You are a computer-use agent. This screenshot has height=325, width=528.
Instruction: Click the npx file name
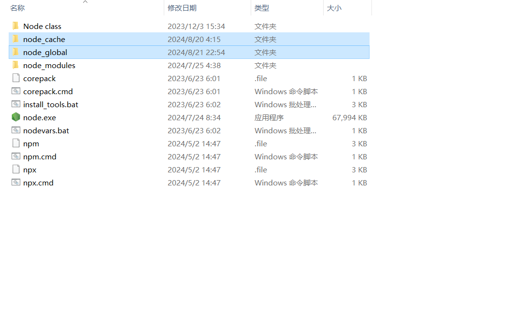[x=29, y=170]
